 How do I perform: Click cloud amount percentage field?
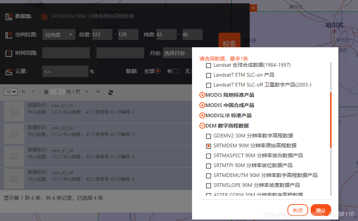point(65,71)
